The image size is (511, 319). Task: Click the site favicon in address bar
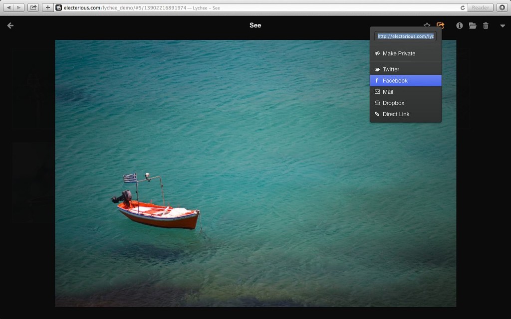pyautogui.click(x=59, y=7)
